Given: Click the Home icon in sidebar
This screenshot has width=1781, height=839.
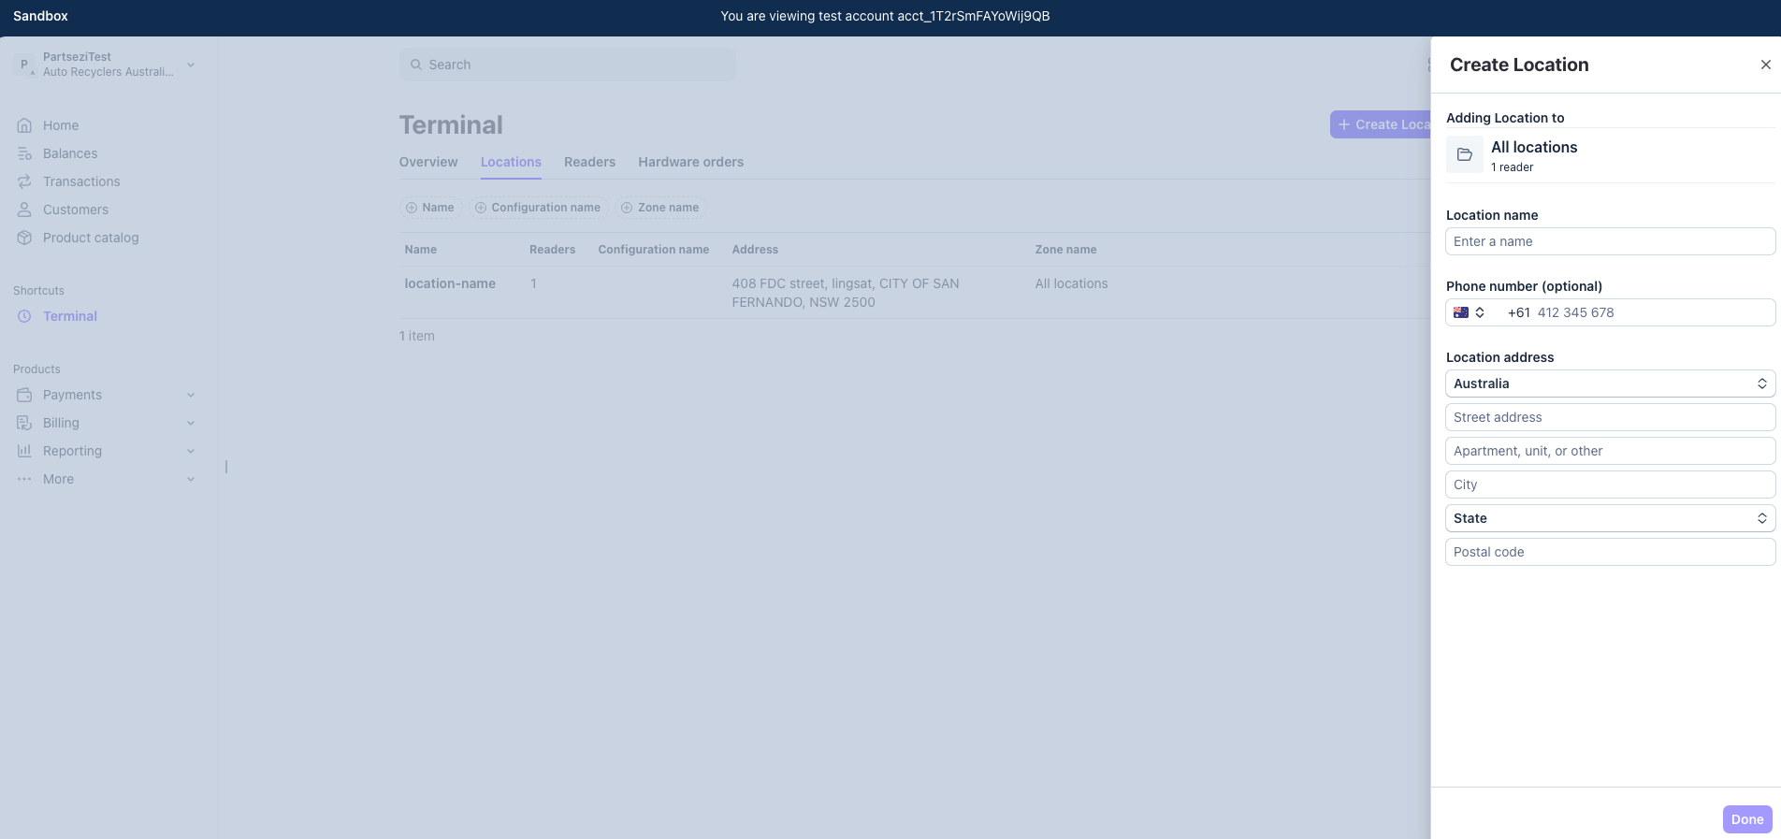Looking at the screenshot, I should [24, 125].
